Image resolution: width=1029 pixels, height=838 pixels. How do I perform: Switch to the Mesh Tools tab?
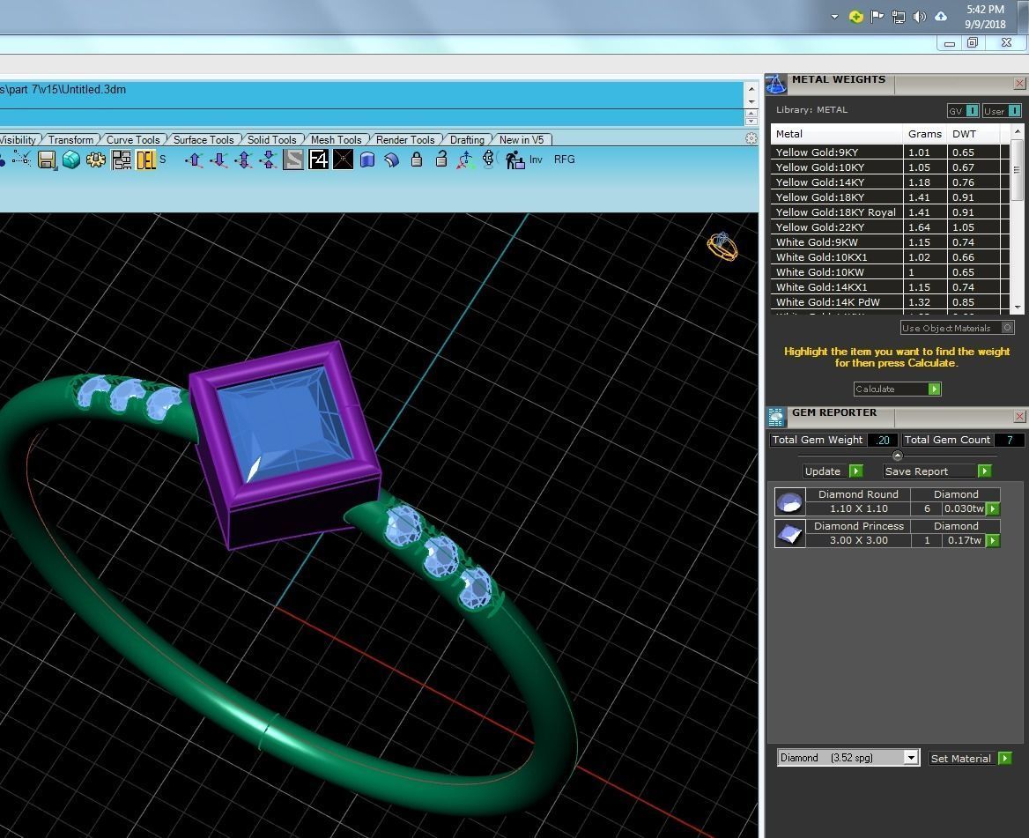[336, 140]
